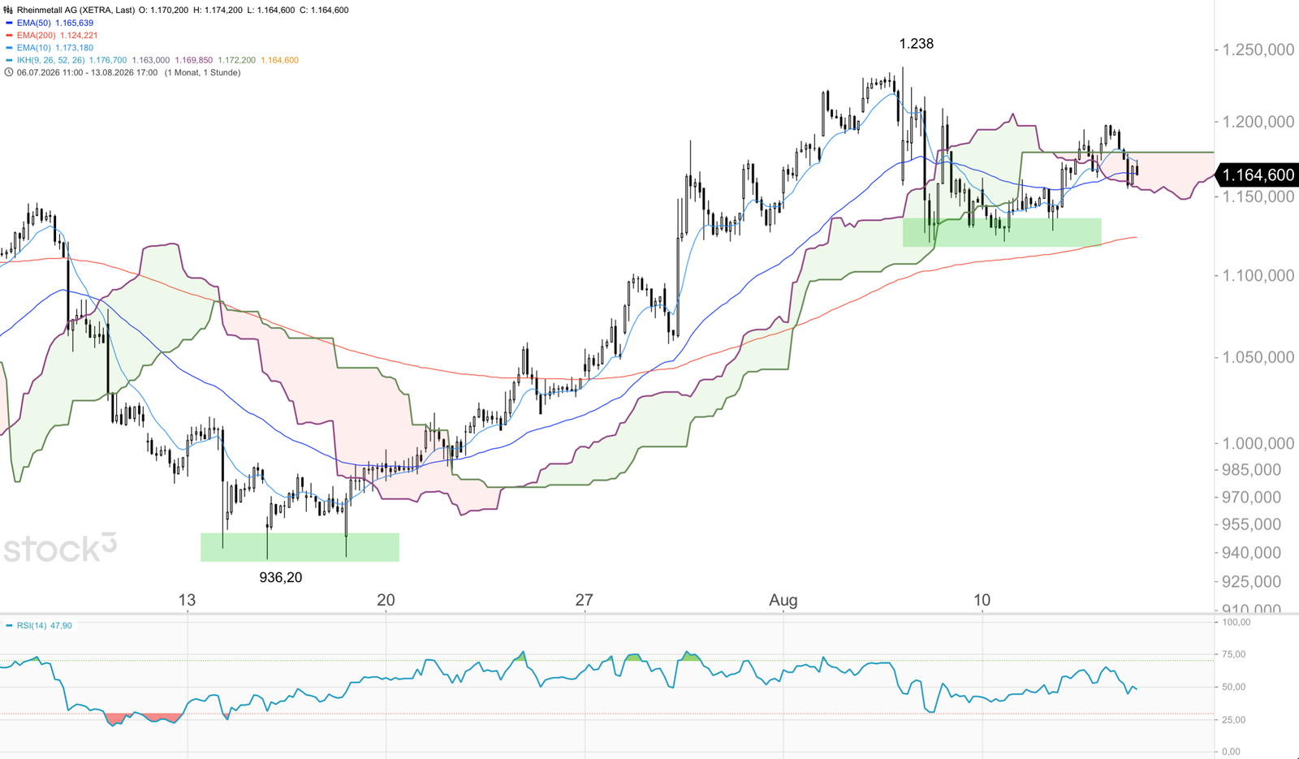This screenshot has width=1299, height=759.
Task: Click the RSI(14) legend color marker
Action: [9, 626]
